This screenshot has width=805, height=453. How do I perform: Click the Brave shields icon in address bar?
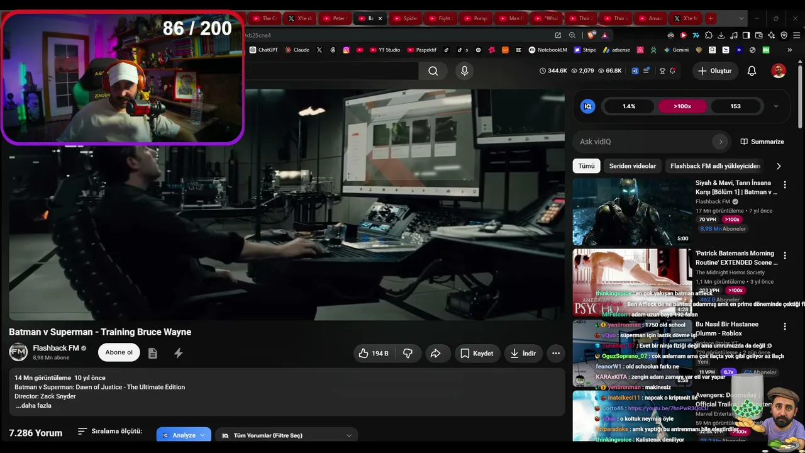click(591, 35)
